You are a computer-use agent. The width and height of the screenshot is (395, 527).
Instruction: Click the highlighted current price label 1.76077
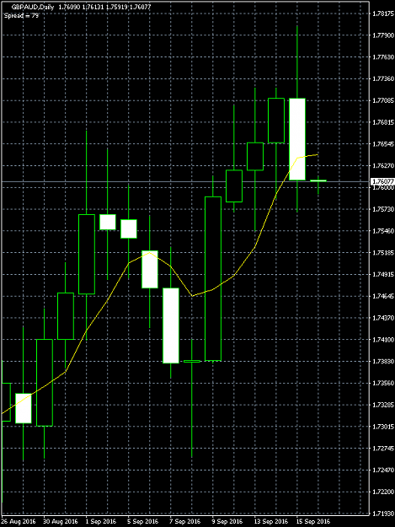(382, 181)
